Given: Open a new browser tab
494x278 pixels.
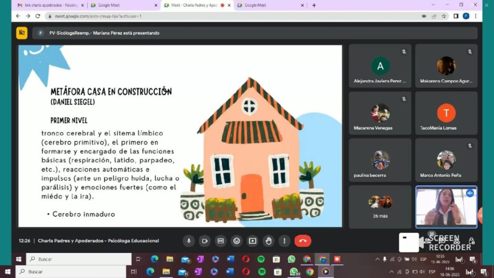Looking at the screenshot, I should pyautogui.click(x=314, y=5).
